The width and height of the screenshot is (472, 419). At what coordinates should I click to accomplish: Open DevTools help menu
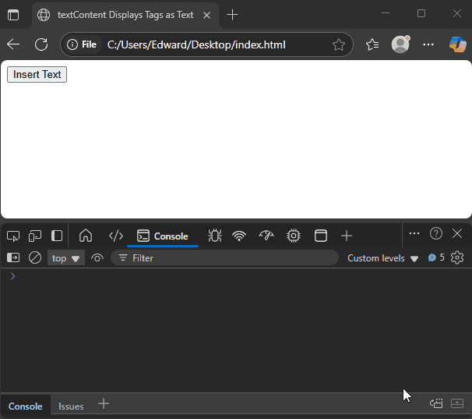tap(436, 233)
